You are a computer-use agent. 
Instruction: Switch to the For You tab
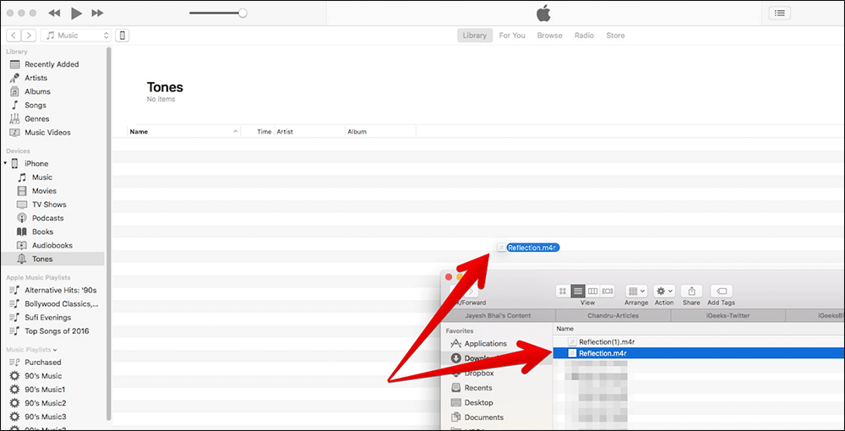coord(512,35)
